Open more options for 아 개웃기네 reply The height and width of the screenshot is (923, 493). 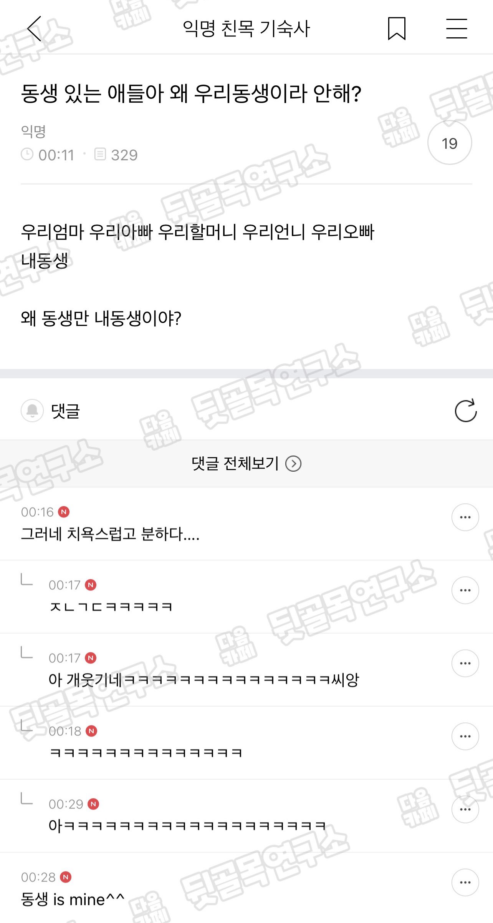click(465, 663)
